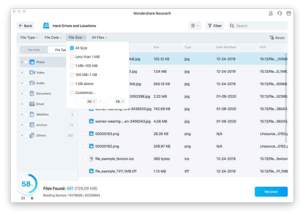Click the Archive category icon
304x215 pixels.
tap(32, 125)
